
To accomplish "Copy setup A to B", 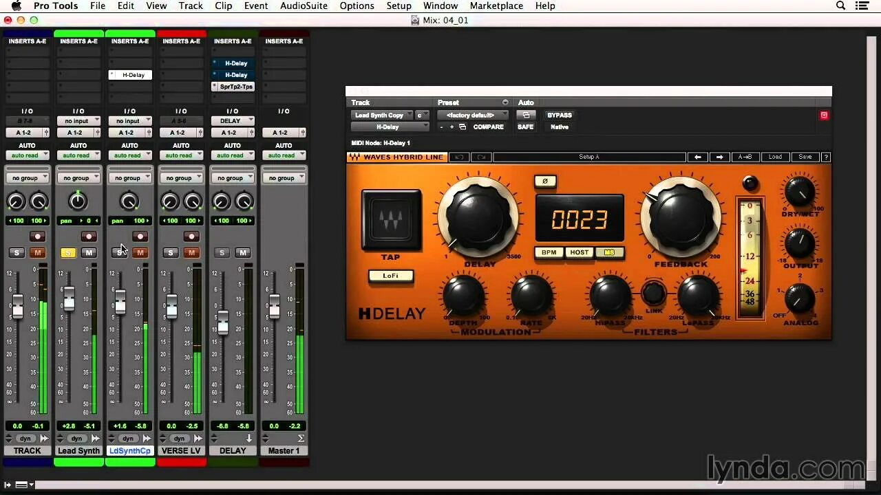I will pyautogui.click(x=745, y=157).
